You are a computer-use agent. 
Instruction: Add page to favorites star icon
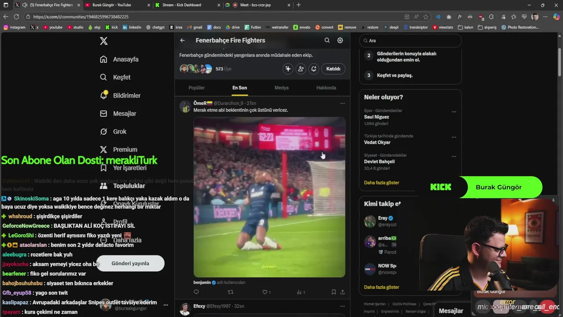426,17
